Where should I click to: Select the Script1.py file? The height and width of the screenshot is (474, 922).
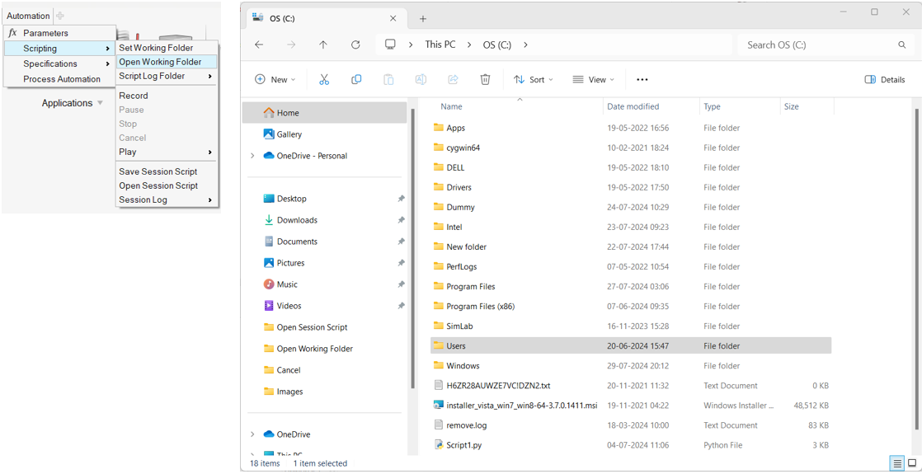click(463, 445)
